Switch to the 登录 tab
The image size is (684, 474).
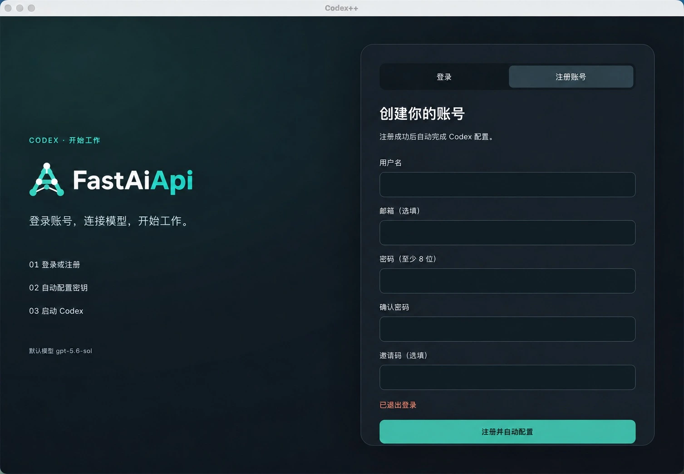click(x=444, y=77)
